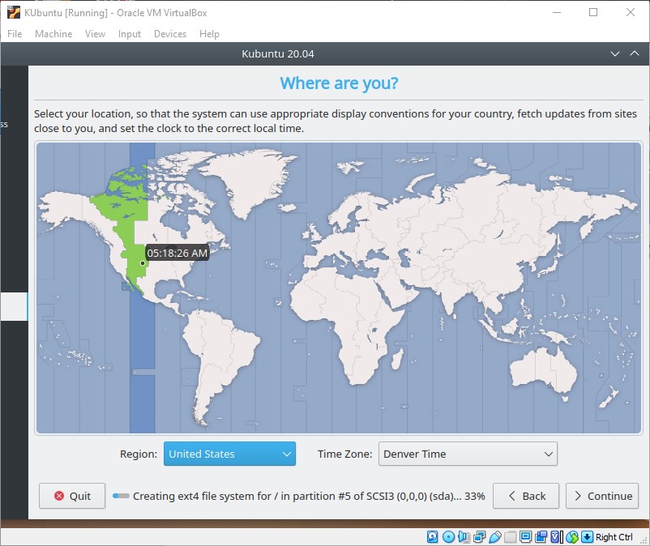Click the optical disc status icon
This screenshot has width=650, height=546.
click(448, 537)
